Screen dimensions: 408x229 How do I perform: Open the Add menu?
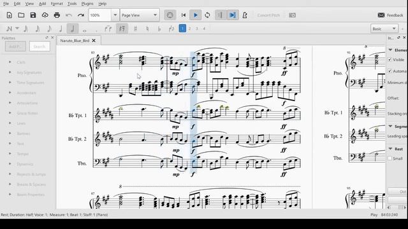43,4
